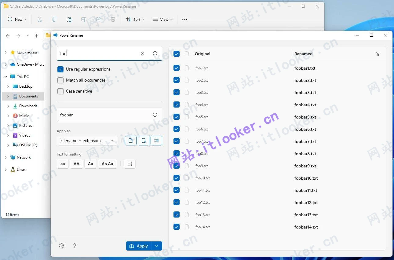Click into the search field containing foo
Image resolution: width=394 pixels, height=260 pixels.
(109, 53)
